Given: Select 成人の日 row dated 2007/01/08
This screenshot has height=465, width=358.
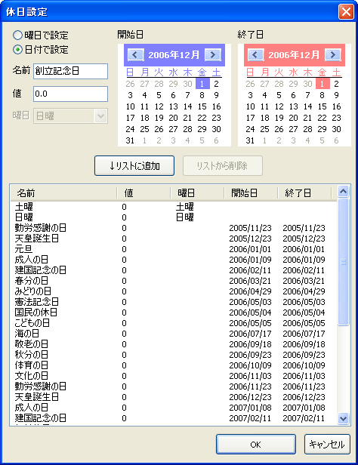Looking at the screenshot, I should point(174,408).
